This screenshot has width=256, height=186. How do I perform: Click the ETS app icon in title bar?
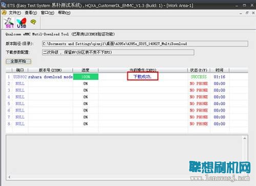[x=4, y=5]
